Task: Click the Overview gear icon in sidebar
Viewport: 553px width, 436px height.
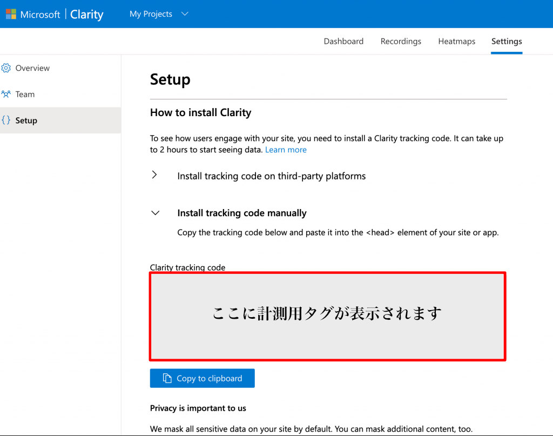Action: (x=6, y=68)
